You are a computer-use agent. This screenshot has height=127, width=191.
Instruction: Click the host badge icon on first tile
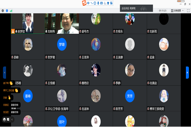[x=13, y=31]
